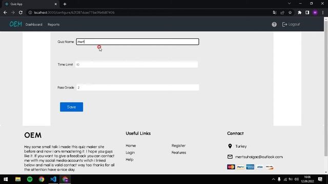Click the Visa payment icon
Image resolution: width=328 pixels, height=184 pixels.
tap(260, 167)
